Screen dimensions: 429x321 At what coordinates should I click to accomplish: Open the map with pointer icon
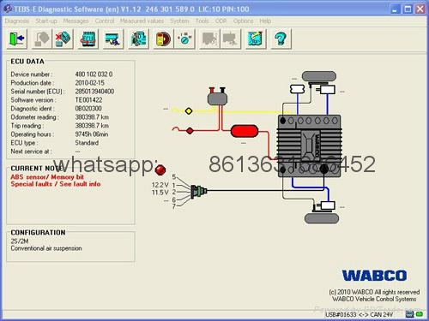coord(256,39)
